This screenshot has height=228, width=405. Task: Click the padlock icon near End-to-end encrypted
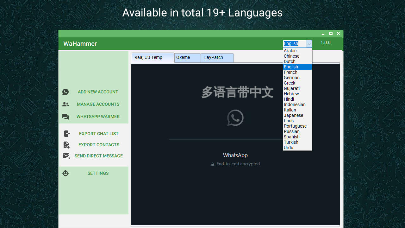(213, 164)
